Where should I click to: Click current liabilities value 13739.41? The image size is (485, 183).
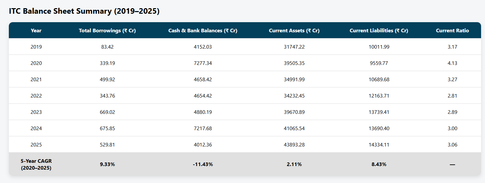(x=379, y=112)
